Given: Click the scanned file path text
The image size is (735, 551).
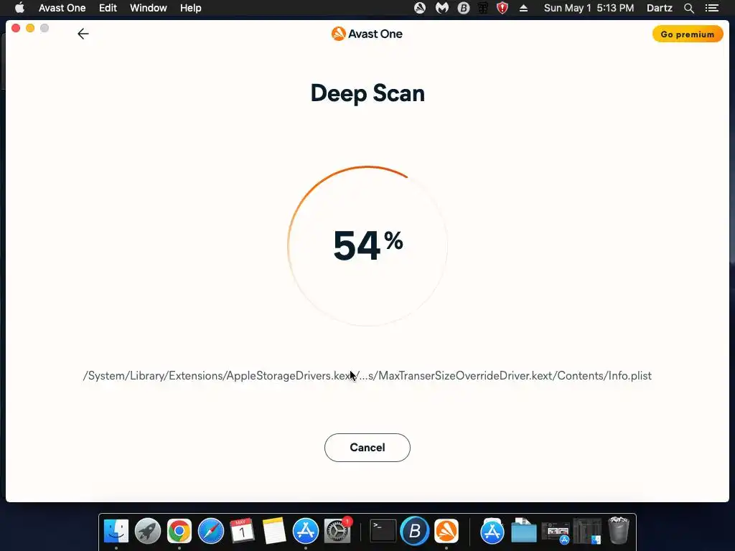Looking at the screenshot, I should tap(367, 376).
